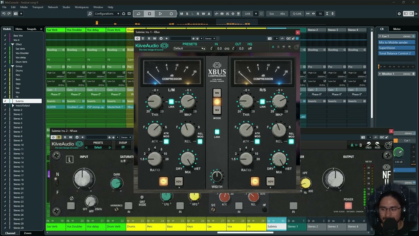Click the XBus In/Out gain link icon

227,49
